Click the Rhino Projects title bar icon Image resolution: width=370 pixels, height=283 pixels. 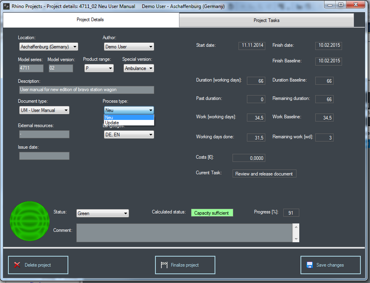click(x=6, y=6)
